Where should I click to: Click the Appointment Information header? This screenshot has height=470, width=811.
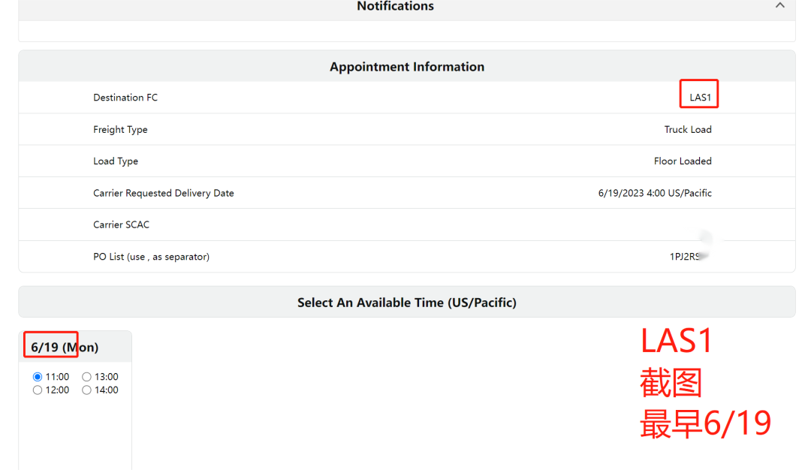tap(406, 67)
